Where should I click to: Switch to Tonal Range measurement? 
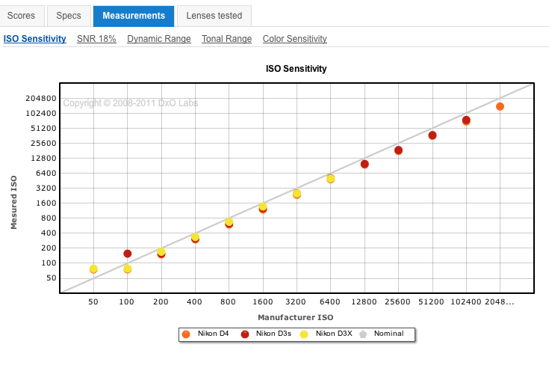tap(226, 38)
